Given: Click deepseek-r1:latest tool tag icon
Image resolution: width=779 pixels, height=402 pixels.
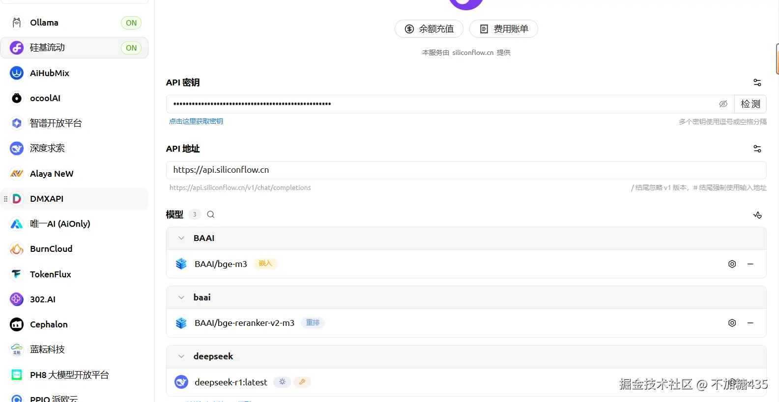Looking at the screenshot, I should (x=302, y=382).
